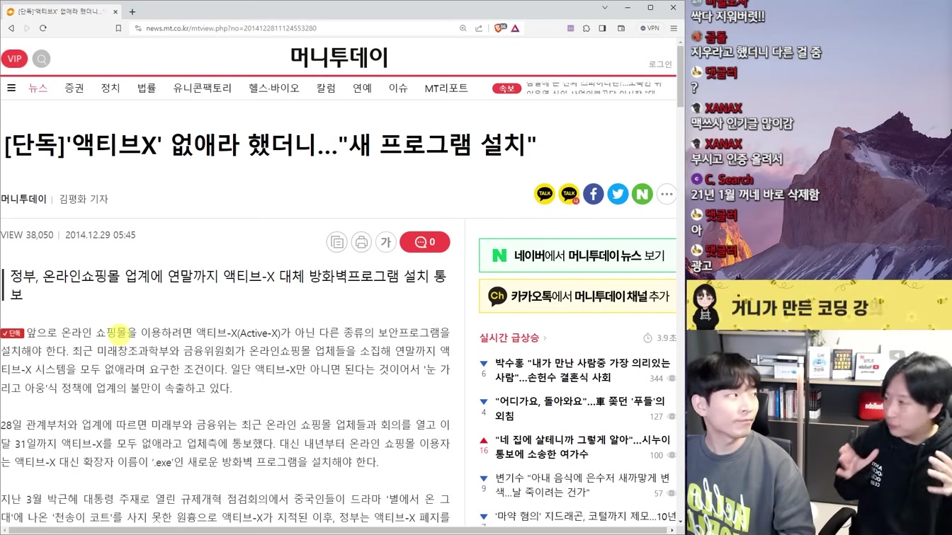Share article on Naver green N icon
The width and height of the screenshot is (952, 535).
click(642, 194)
